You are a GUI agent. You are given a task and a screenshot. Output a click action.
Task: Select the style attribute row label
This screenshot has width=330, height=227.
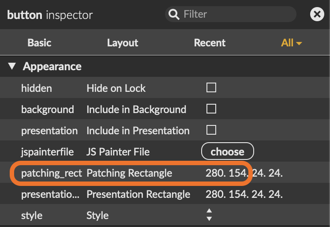32,216
